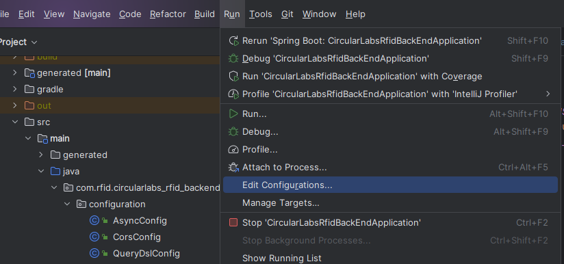Open the Edit menu
564x264 pixels.
(27, 14)
